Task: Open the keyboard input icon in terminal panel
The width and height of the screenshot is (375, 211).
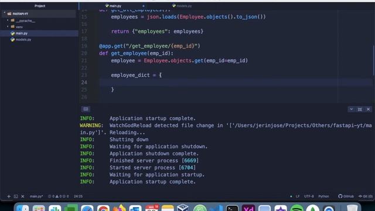Action: coord(86,109)
